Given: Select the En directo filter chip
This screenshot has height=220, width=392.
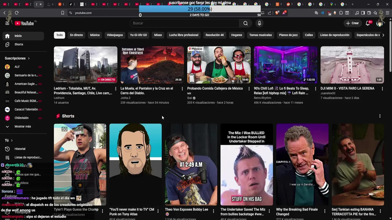Looking at the screenshot, I should tap(76, 35).
